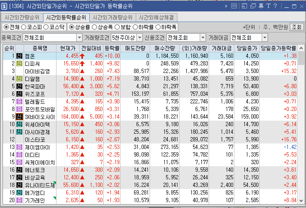
Task: Click the window number 1 icon in title bar
Action: [x=4, y=6]
